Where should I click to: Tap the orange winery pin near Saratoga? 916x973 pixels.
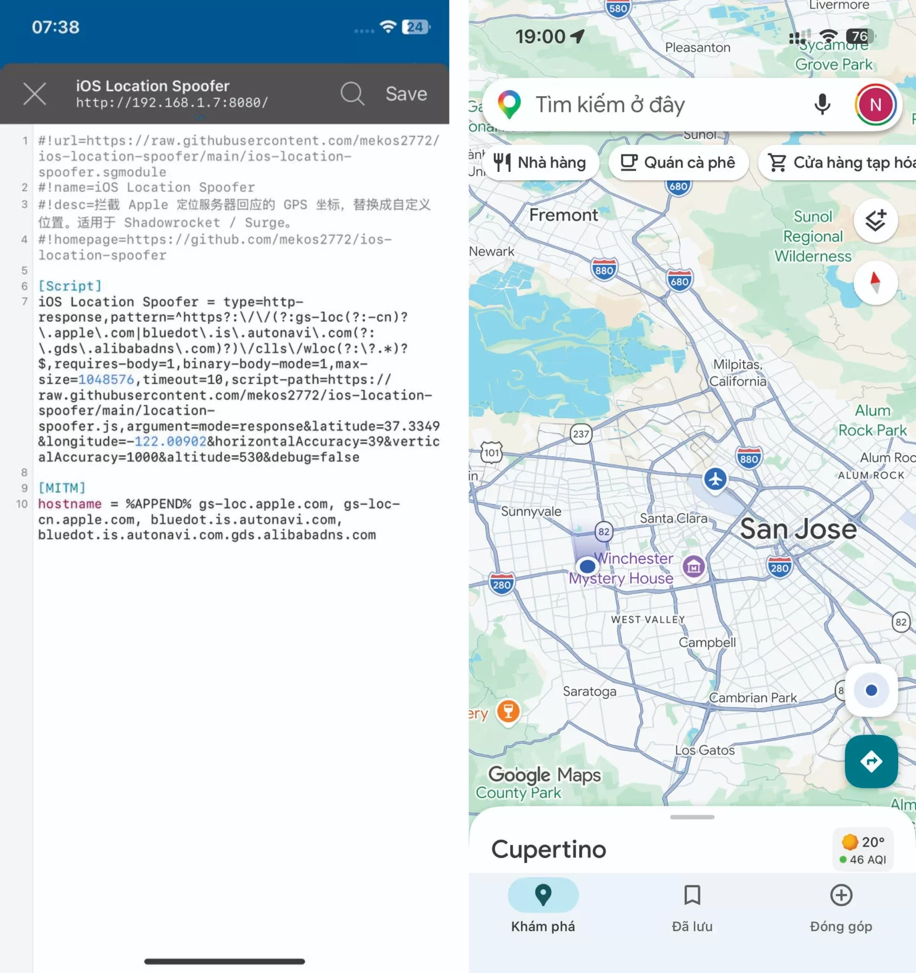pyautogui.click(x=508, y=711)
